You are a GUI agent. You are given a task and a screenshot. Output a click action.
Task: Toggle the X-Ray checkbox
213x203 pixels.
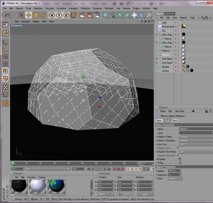coord(180,163)
